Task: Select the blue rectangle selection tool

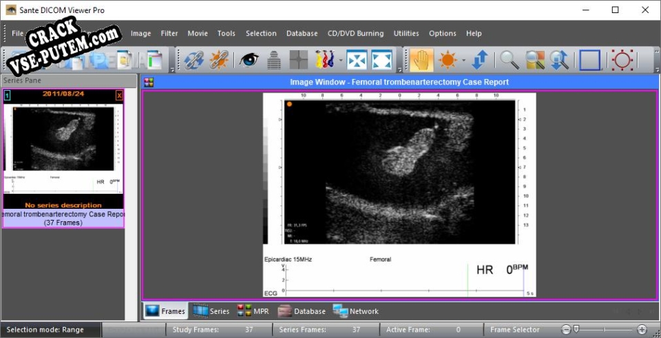Action: click(x=590, y=60)
